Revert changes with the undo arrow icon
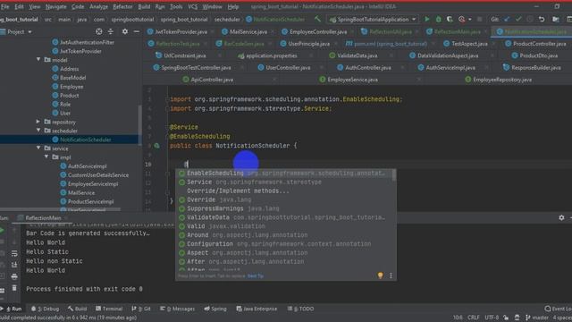Screen dimensions: 572x322 (542, 19)
